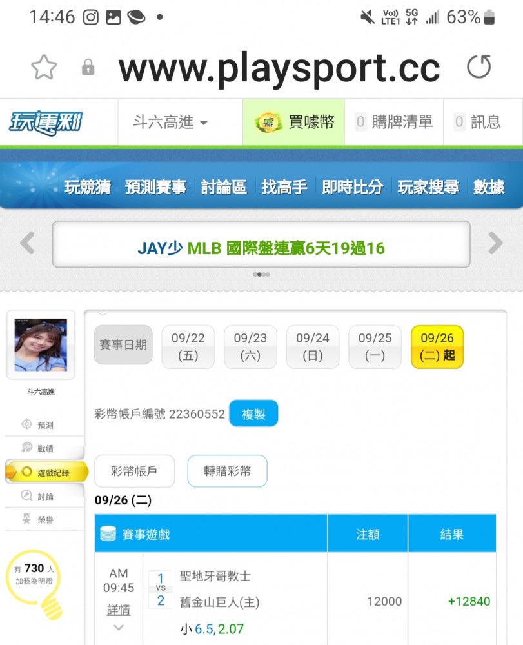Open the 彩幣帳戶 button
The width and height of the screenshot is (523, 645).
point(134,471)
